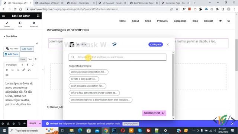Click inside the Lorem ipsum text area
238x134 pixels.
[x=21, y=94]
